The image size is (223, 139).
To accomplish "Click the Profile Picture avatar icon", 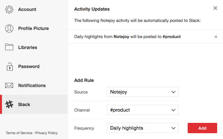I will pos(9,28).
